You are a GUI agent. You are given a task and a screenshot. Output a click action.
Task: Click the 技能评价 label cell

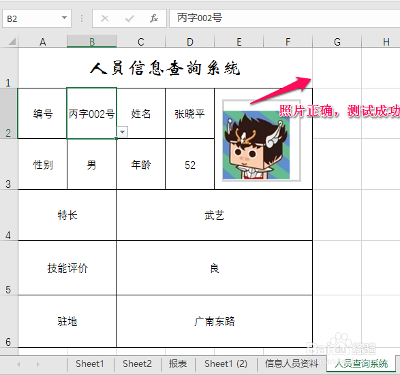[67, 268]
